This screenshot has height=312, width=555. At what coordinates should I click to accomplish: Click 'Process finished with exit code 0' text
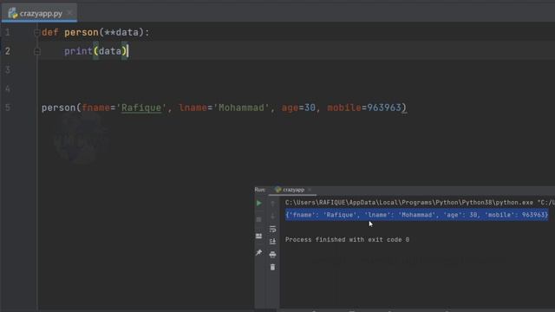click(x=347, y=240)
